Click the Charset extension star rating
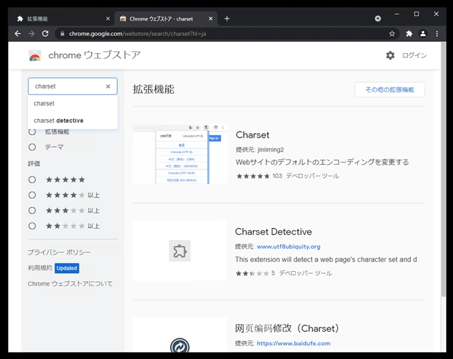 pos(252,176)
